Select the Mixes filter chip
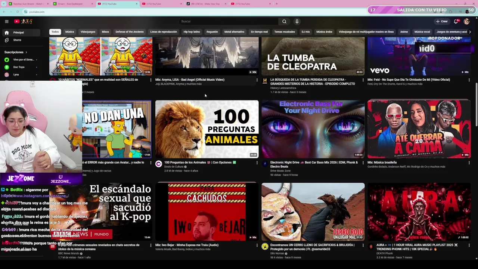This screenshot has width=478, height=269. (105, 32)
